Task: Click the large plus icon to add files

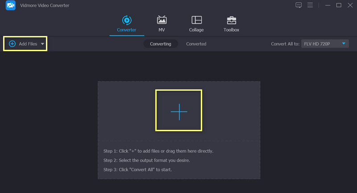Action: coord(178,112)
